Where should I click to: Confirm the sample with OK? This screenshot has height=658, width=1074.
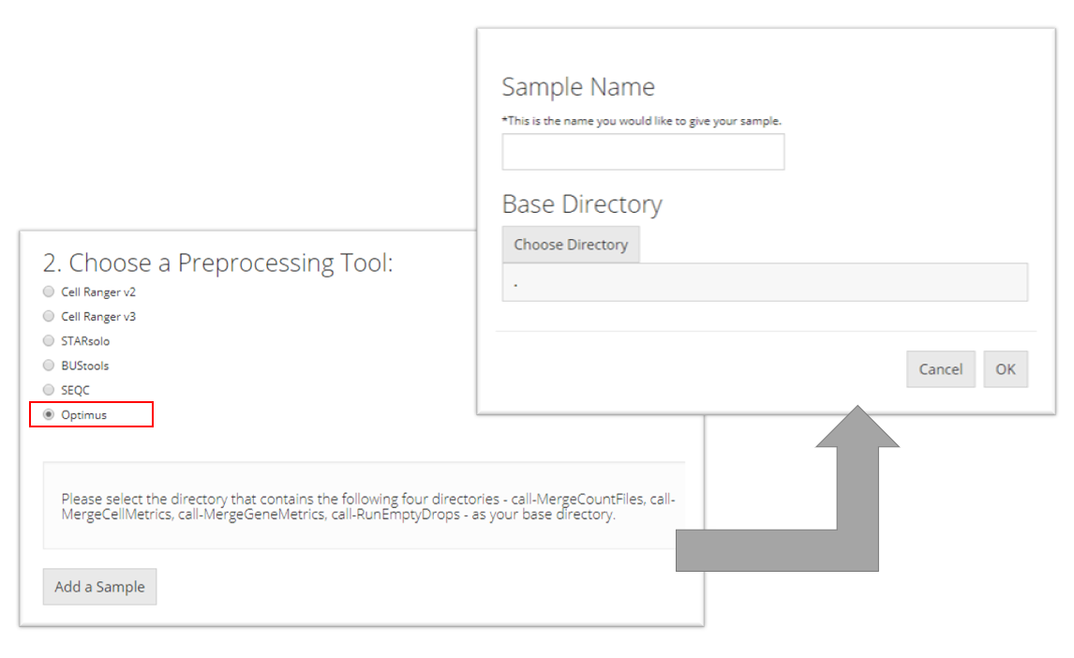[x=1005, y=369]
